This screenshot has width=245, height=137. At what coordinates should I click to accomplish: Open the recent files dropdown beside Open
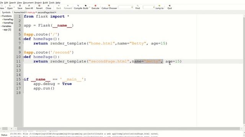click(x=14, y=7)
